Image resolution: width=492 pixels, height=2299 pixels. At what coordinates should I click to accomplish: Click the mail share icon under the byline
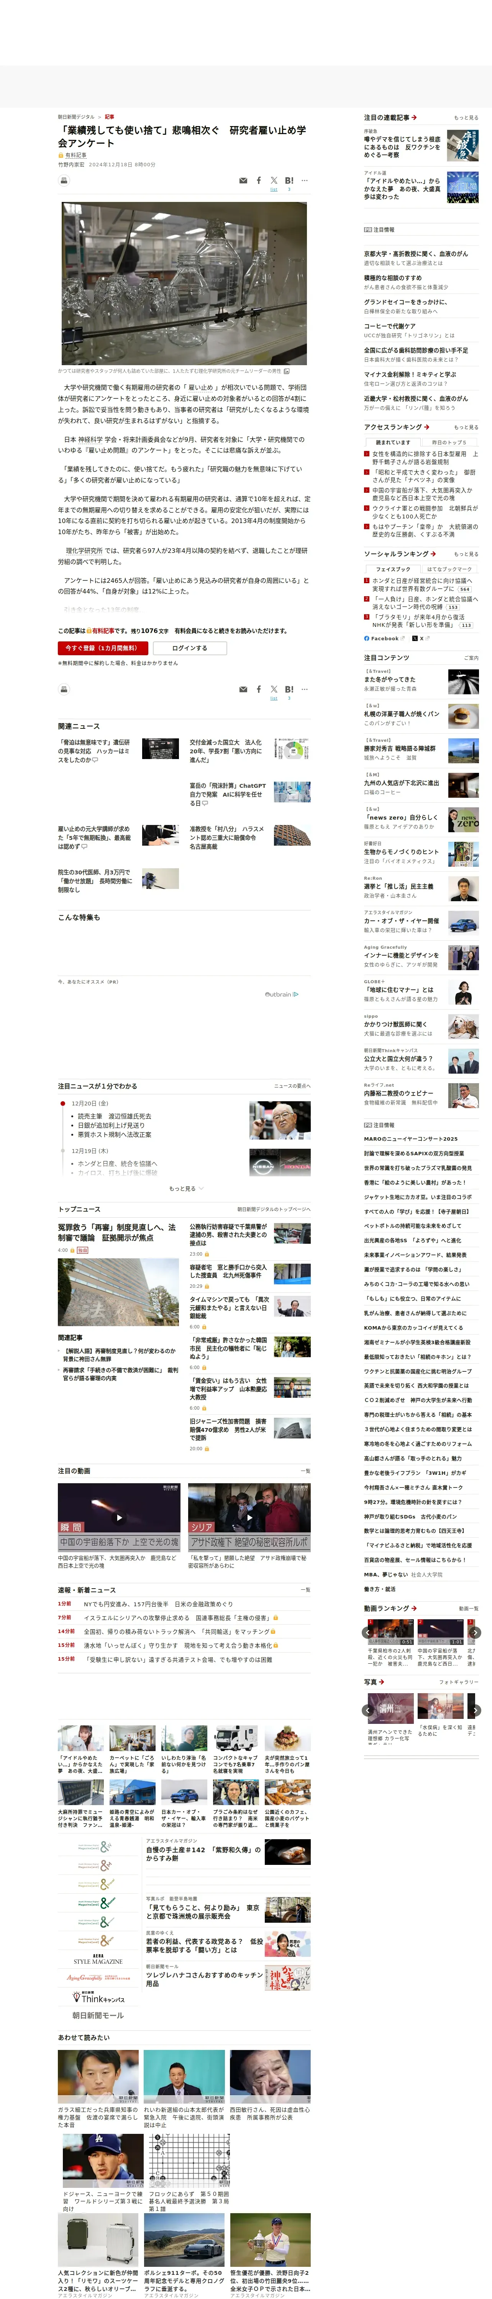[243, 180]
